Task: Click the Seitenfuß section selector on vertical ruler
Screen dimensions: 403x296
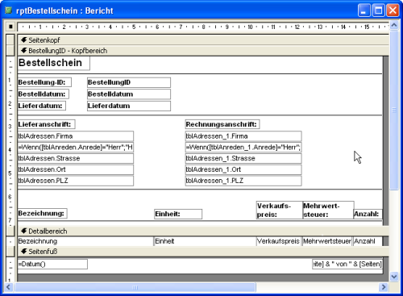Action: coord(10,252)
